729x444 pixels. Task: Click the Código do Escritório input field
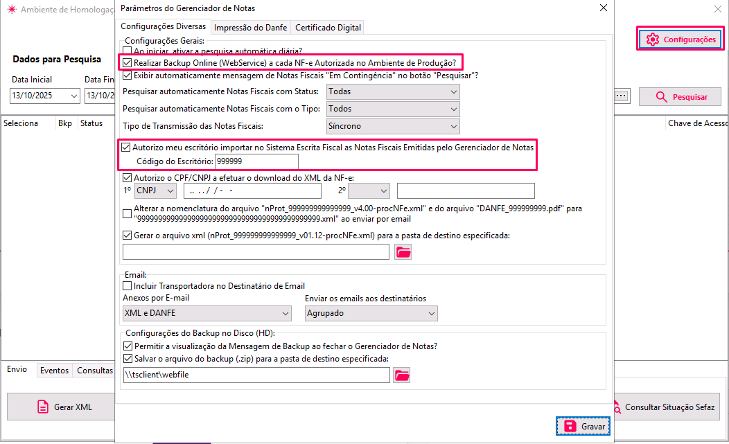click(256, 161)
